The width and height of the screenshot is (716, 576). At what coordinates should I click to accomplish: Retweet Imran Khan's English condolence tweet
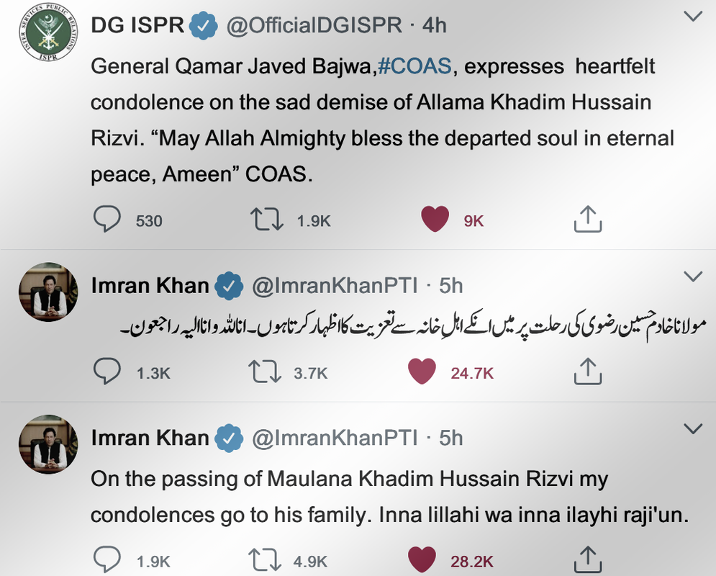pyautogui.click(x=263, y=559)
